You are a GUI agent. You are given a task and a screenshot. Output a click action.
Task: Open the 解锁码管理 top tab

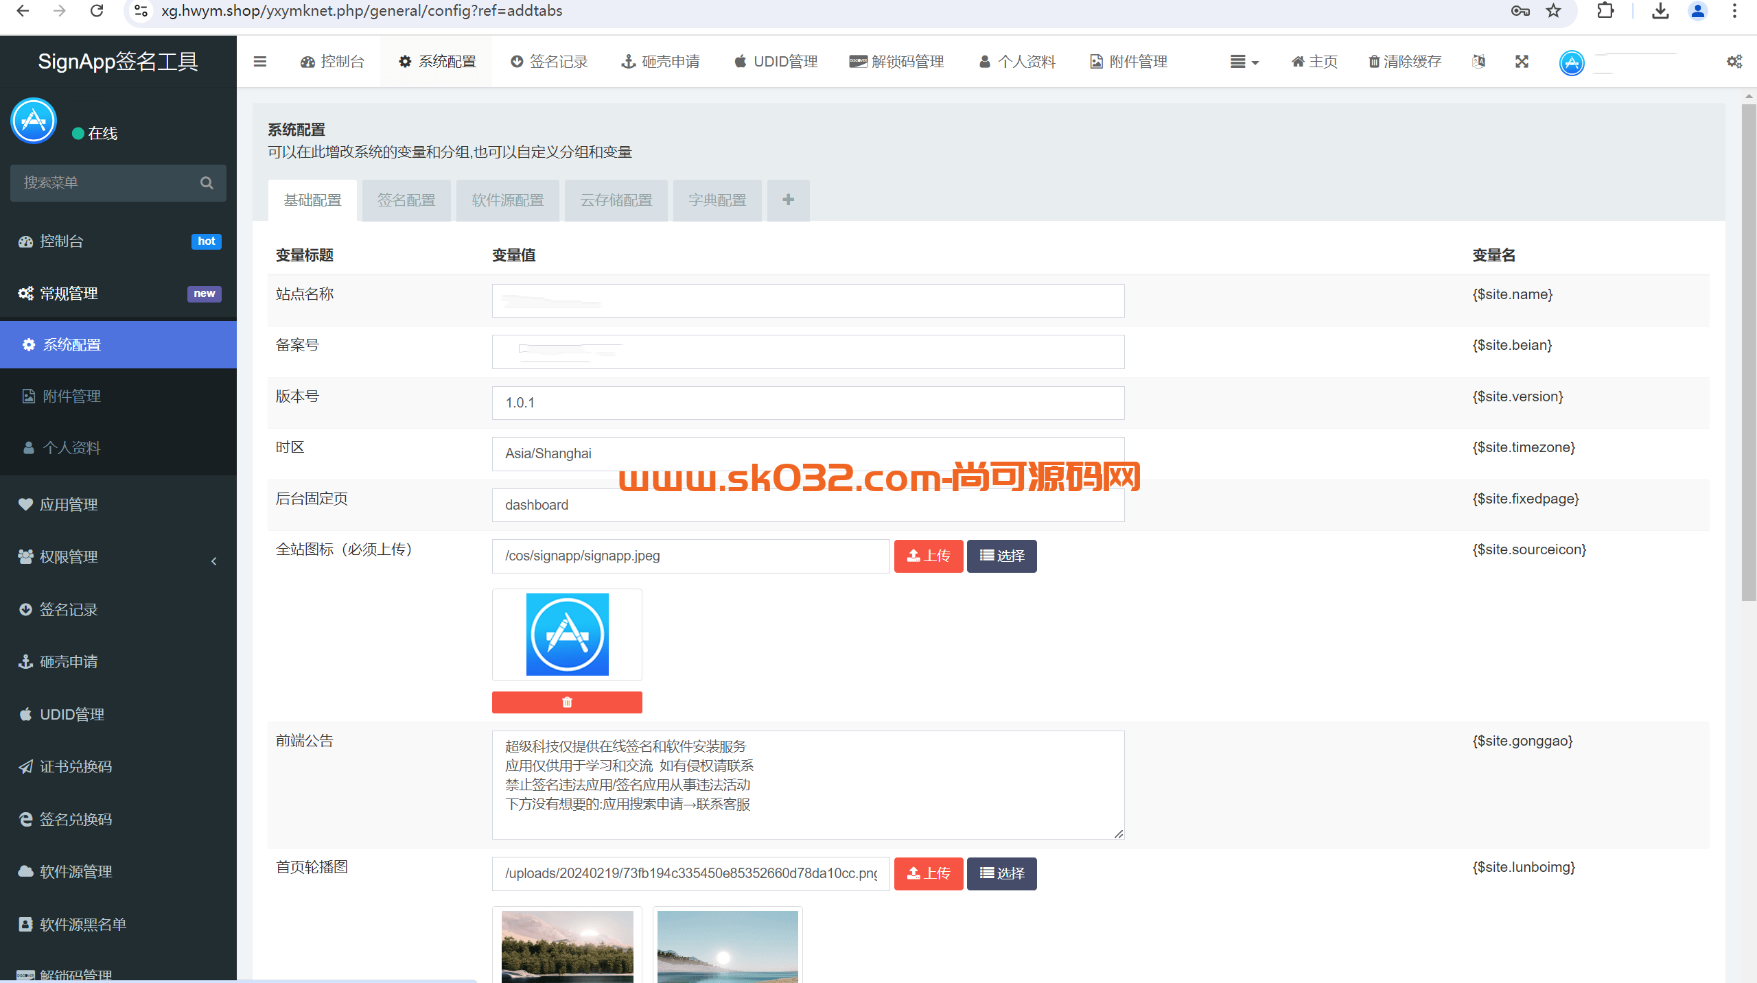tap(896, 62)
